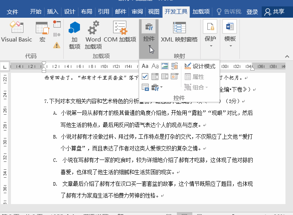Open the 加载项 blue hexagon add-ins store

pyautogui.click(x=74, y=35)
